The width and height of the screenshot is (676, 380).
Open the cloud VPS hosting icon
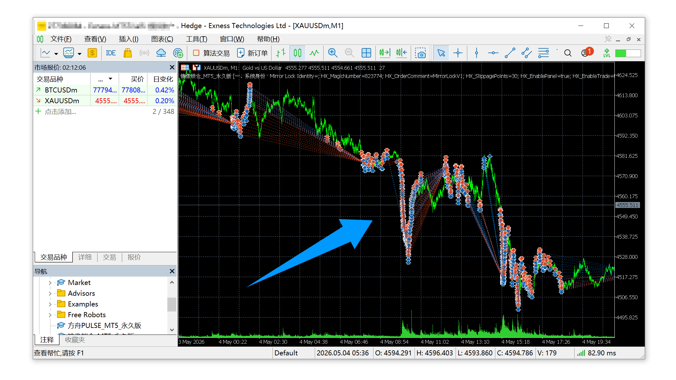[161, 53]
